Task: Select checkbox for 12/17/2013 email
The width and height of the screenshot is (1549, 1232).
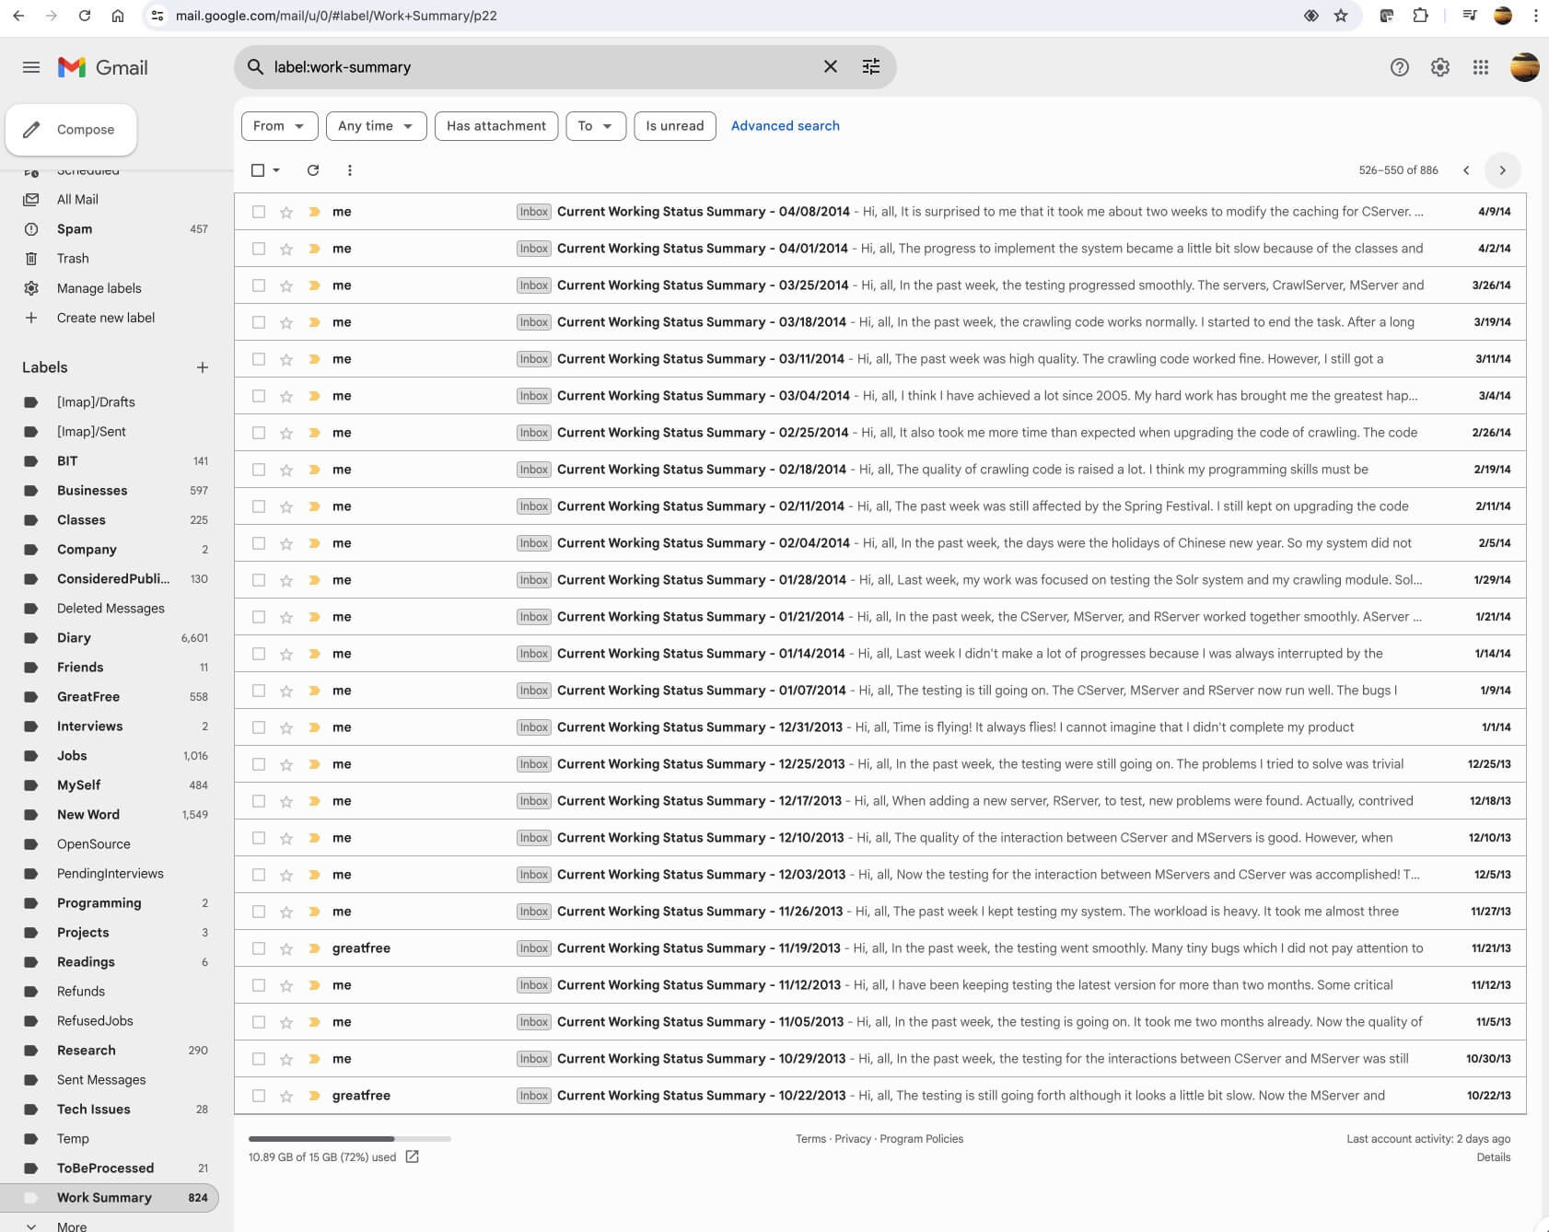Action: click(x=259, y=801)
